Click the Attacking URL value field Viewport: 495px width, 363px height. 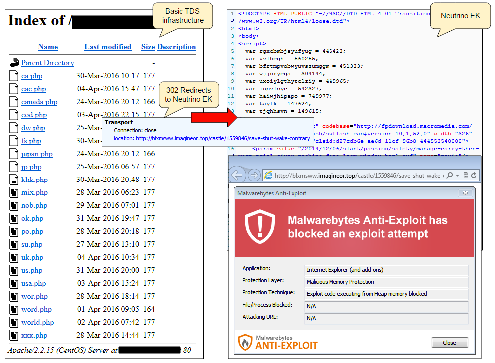click(386, 318)
